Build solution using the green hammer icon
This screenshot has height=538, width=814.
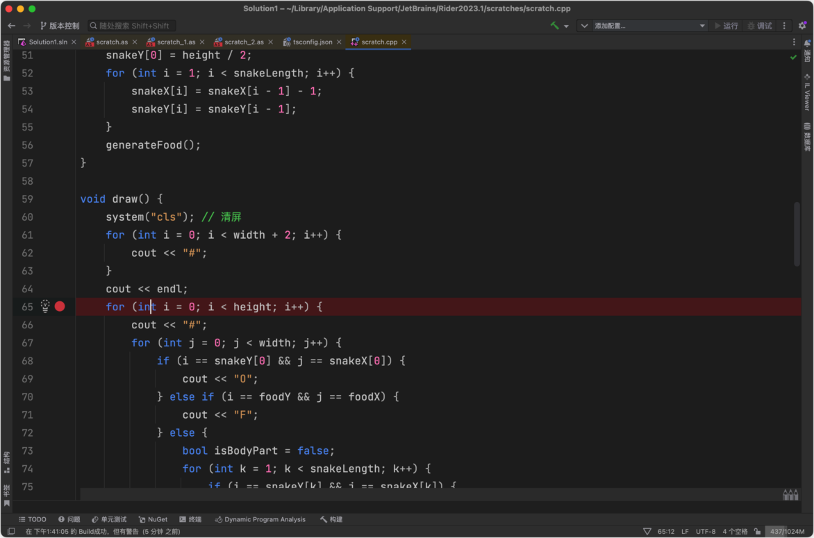554,26
